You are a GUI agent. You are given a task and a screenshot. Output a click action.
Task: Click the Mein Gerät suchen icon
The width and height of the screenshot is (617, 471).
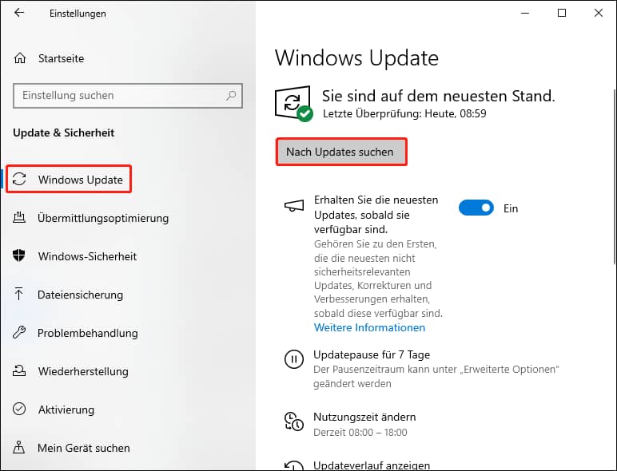point(19,447)
